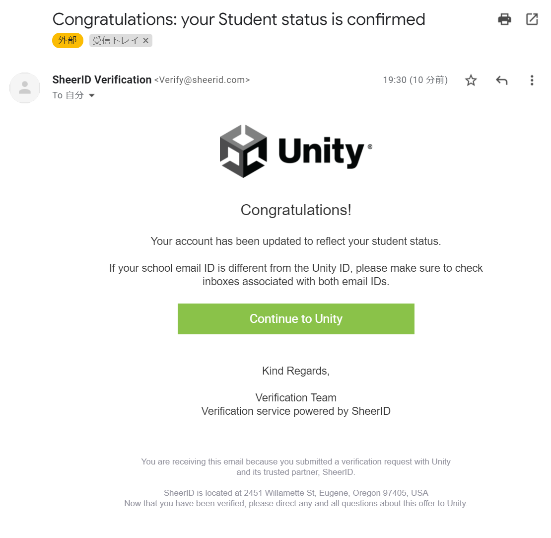Remove the 受信トレイ label via its ×
551x538 pixels.
point(145,40)
